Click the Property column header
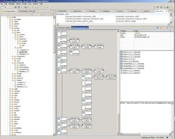Screen dimensions: 175x139 pos(127,31)
